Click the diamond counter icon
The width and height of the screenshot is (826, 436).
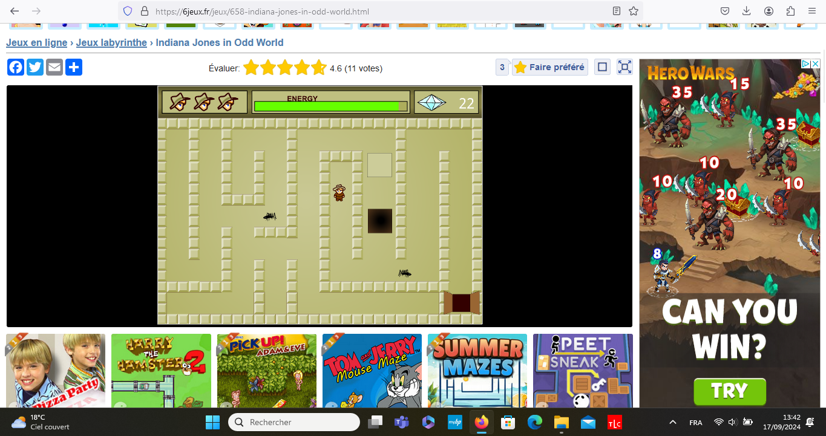pos(433,103)
